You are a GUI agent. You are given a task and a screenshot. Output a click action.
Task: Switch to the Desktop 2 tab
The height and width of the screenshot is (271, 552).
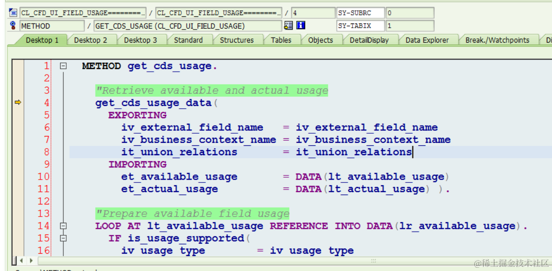click(x=90, y=40)
